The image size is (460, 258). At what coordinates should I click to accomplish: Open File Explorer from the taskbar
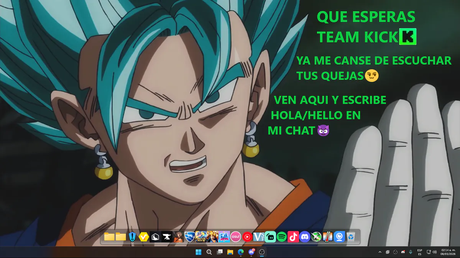click(230, 252)
